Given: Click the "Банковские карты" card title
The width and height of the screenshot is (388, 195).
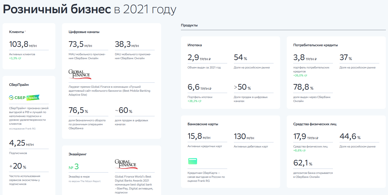Looking at the screenshot, I should point(203,124).
